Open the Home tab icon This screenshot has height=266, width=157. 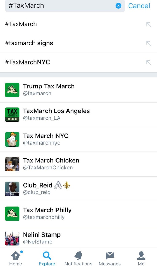[x=16, y=255]
